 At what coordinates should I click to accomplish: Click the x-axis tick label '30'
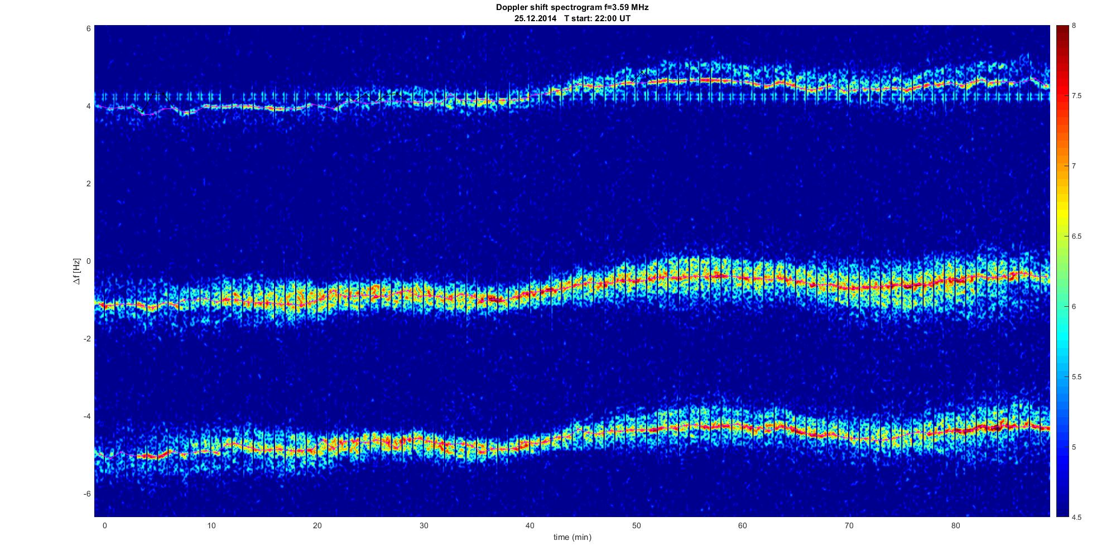click(x=424, y=525)
